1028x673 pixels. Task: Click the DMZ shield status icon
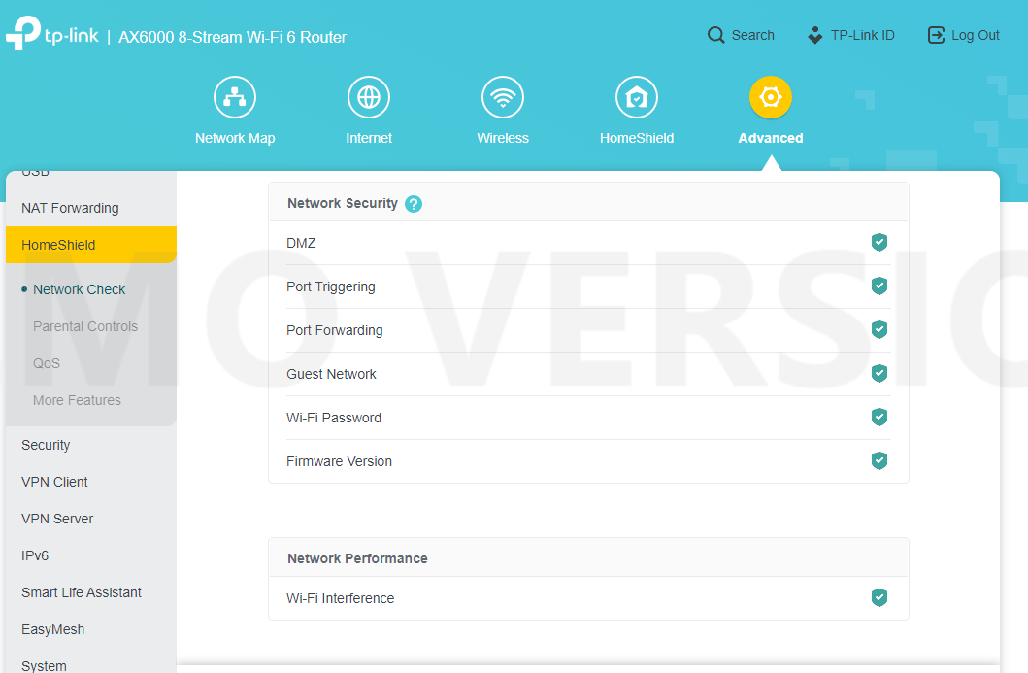pyautogui.click(x=879, y=242)
